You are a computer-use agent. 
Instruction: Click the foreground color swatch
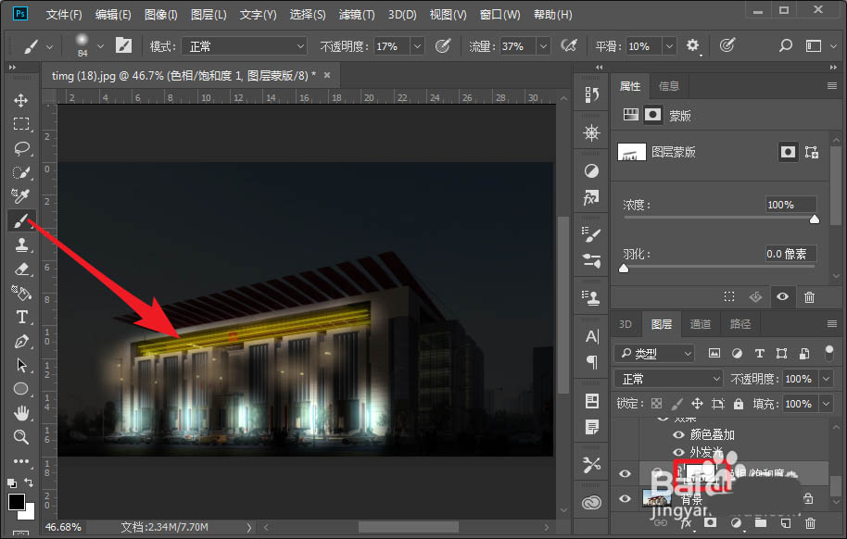point(16,502)
